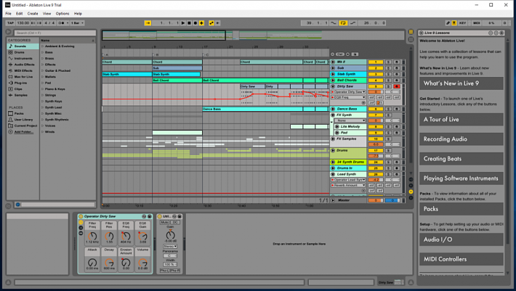
Task: Click the re-enable automation arrow
Action: click(x=217, y=23)
